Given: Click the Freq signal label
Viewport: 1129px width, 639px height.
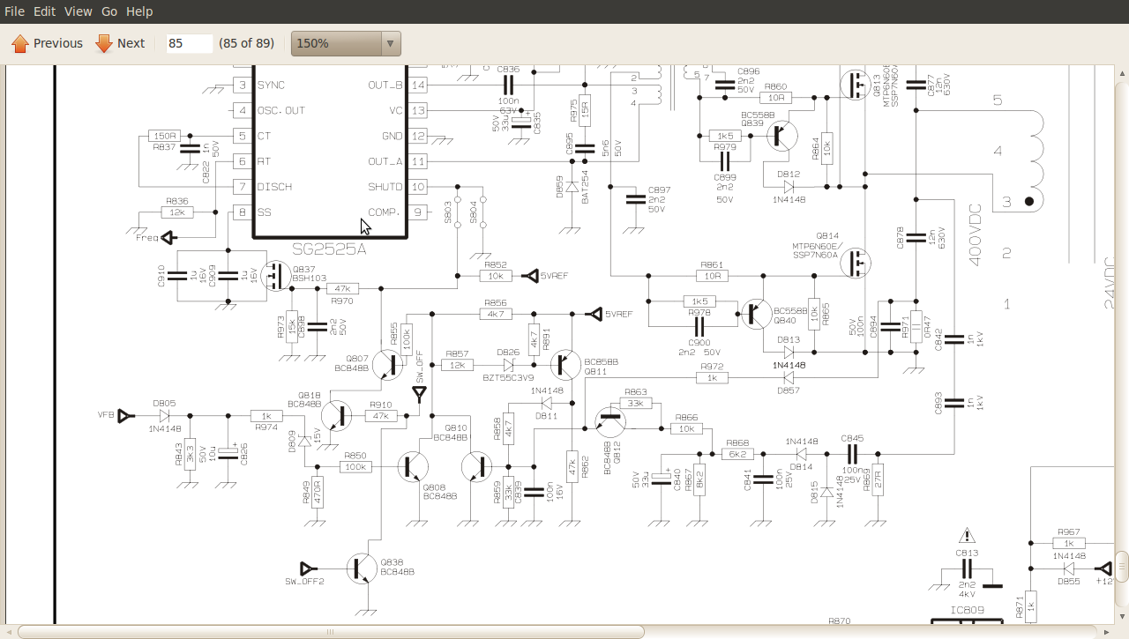Looking at the screenshot, I should tap(147, 238).
